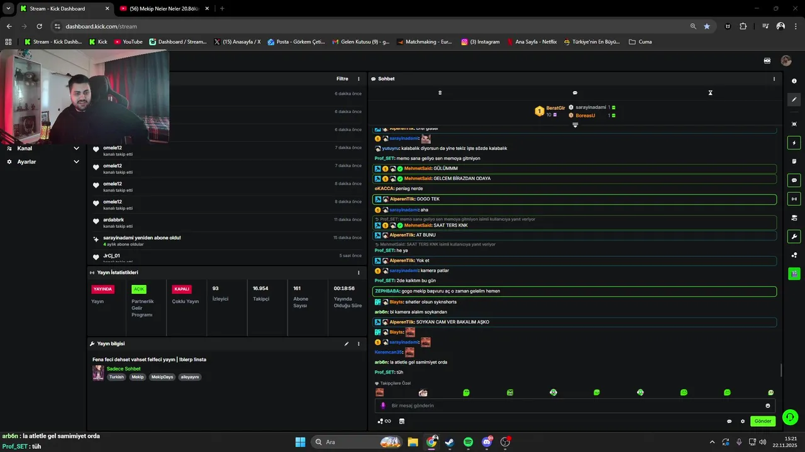This screenshot has width=805, height=452.
Task: Click 'sarayinadami yeniden abone oldu!' entry
Action: pos(226,240)
